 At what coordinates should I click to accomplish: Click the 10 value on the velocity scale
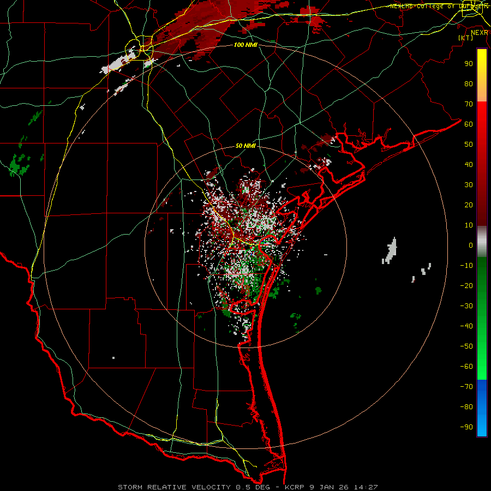coord(469,225)
